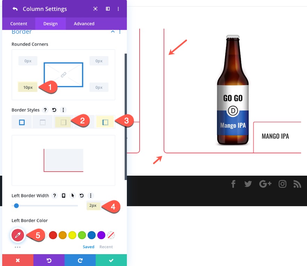Switch to the Advanced tab
The image size is (307, 266).
[x=84, y=24]
